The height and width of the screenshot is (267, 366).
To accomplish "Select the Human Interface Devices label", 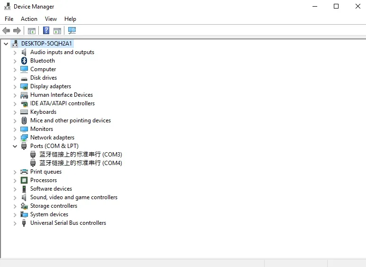I will 62,95.
